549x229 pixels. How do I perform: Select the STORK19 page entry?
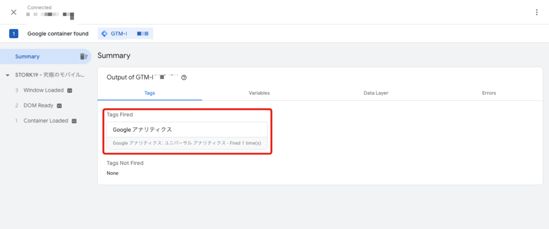[x=50, y=75]
